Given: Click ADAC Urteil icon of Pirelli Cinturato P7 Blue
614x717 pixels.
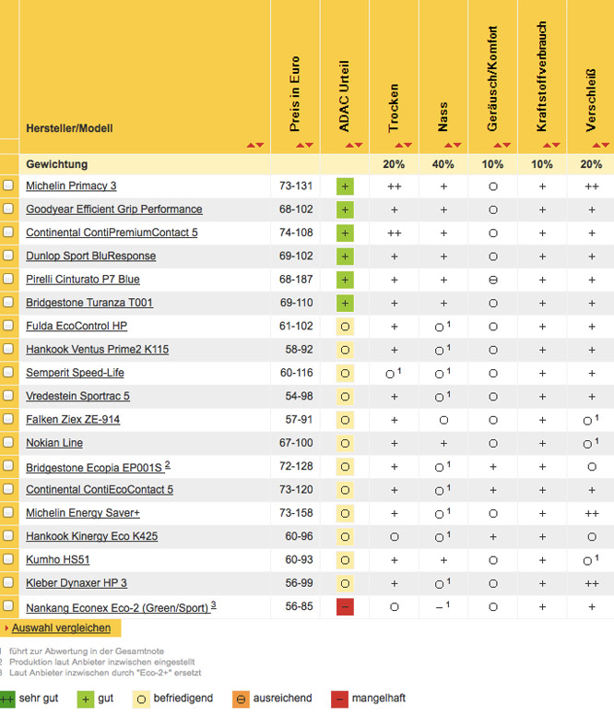Looking at the screenshot, I should click(345, 280).
